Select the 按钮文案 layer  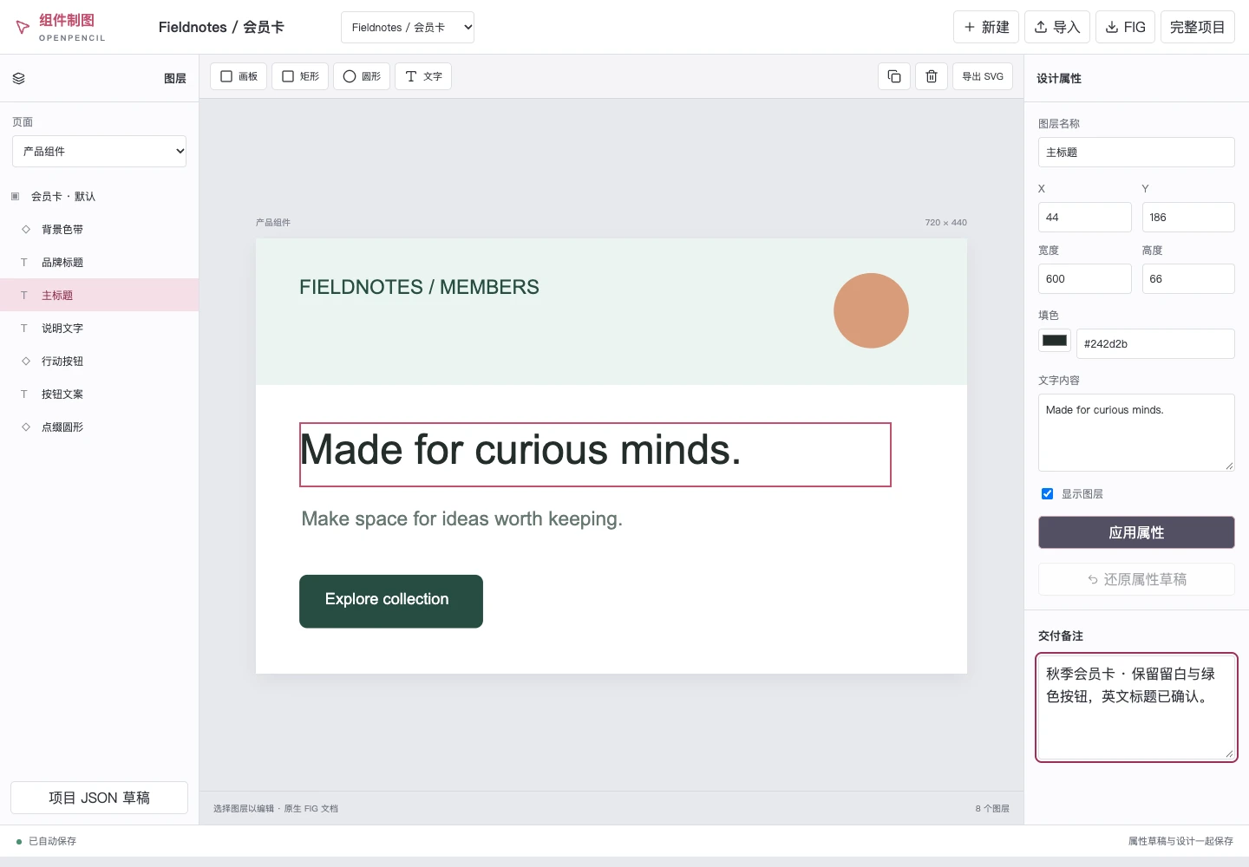(x=99, y=394)
